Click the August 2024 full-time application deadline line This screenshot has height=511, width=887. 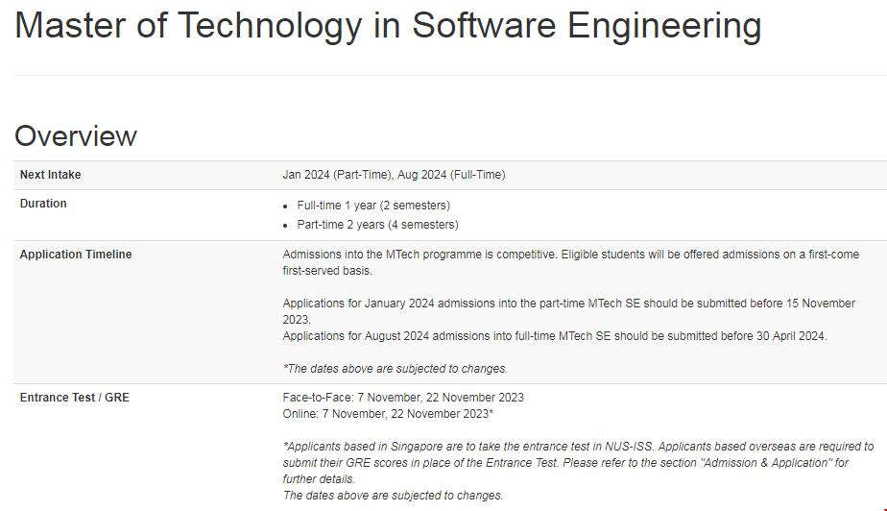point(555,336)
